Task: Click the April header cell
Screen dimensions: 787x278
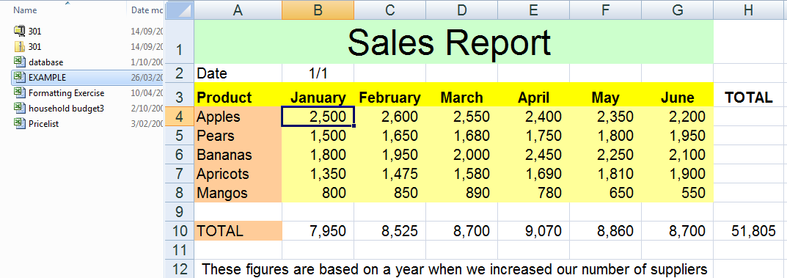Action: tap(533, 95)
